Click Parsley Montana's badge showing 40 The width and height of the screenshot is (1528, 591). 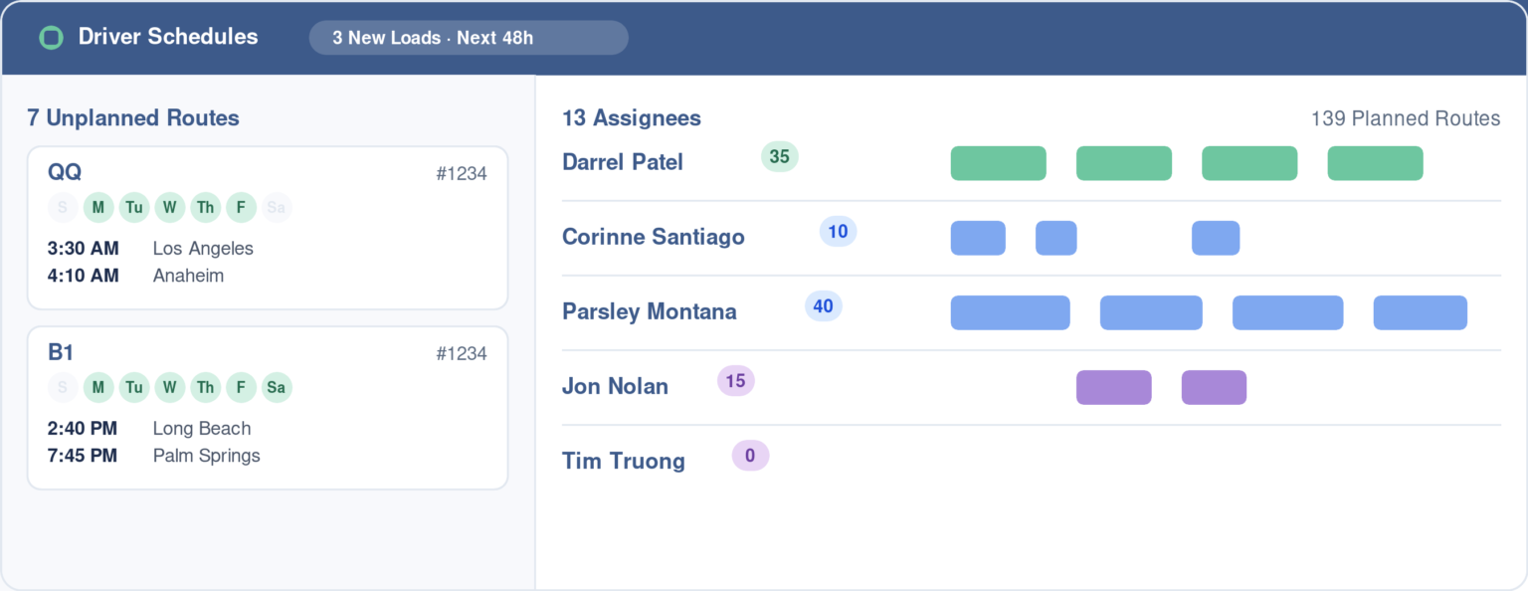pyautogui.click(x=824, y=306)
